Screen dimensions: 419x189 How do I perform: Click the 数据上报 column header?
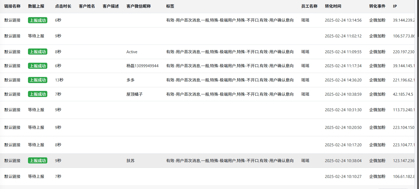(x=36, y=6)
